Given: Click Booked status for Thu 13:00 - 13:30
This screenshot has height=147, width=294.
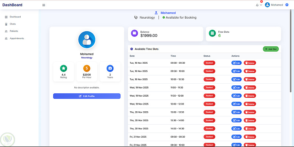Looking at the screenshot, I should [x=209, y=112].
